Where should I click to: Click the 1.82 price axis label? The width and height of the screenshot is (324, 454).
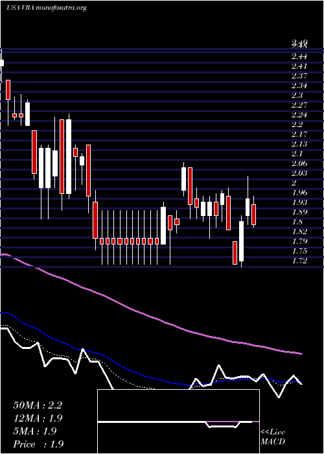tap(299, 232)
